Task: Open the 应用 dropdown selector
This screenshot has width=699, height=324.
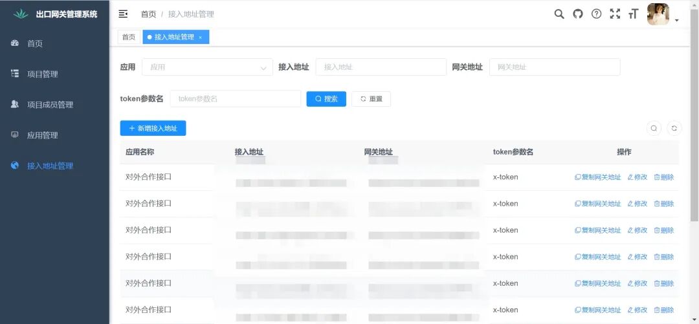Action: [x=207, y=67]
